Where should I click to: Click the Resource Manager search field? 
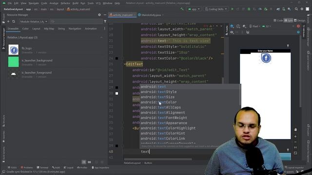point(77,21)
